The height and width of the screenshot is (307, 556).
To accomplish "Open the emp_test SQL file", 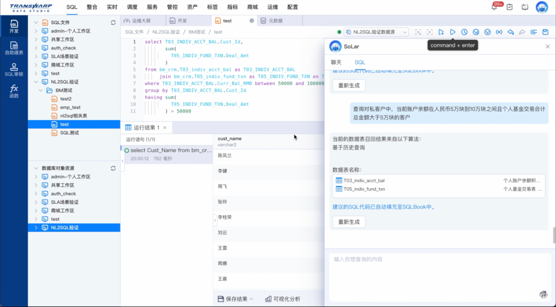I will 70,107.
